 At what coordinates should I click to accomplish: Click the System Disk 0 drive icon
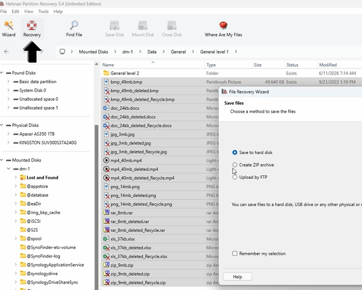[x=16, y=90]
